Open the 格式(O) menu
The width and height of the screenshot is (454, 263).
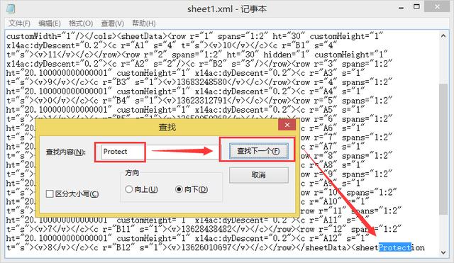tap(81, 23)
